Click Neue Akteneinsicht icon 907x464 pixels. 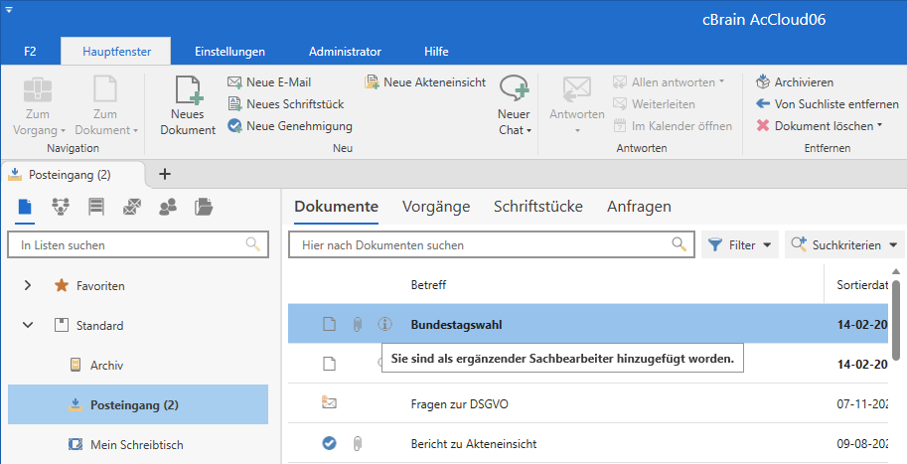click(373, 82)
